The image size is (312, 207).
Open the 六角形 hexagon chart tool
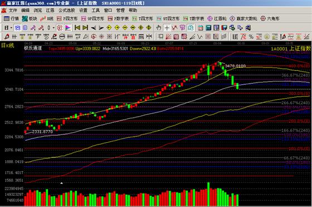270,19
